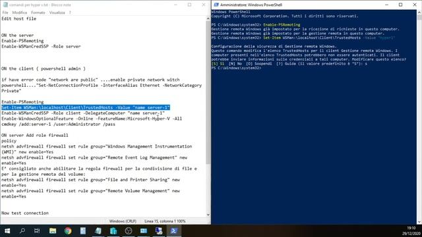Open the Hyper-V Manager taskbar icon
This screenshot has height=237, width=422.
pos(113,231)
